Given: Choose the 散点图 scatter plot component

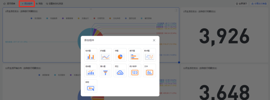Looking at the screenshot, I should [x=149, y=55].
